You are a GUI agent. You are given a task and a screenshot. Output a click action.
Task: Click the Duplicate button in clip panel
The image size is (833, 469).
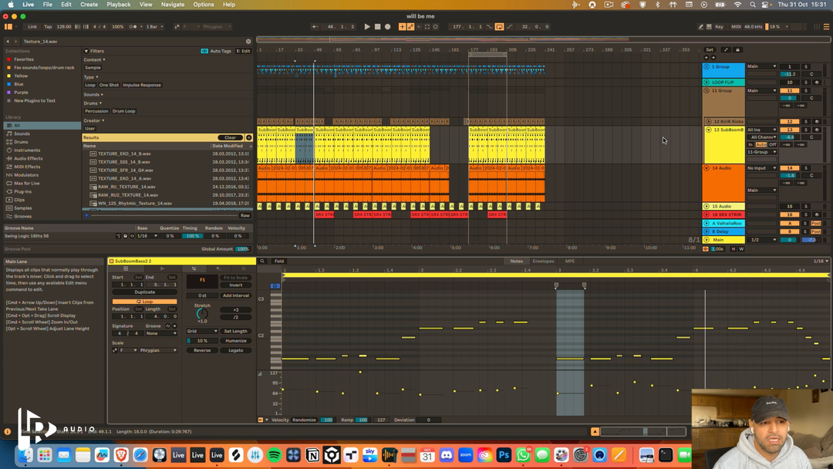coord(144,292)
